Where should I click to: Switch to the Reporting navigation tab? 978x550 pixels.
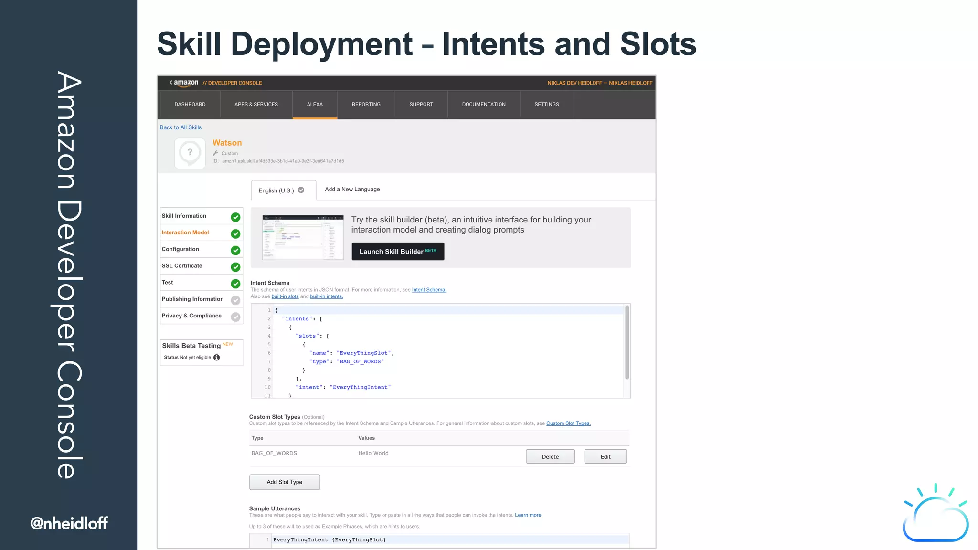coord(366,105)
